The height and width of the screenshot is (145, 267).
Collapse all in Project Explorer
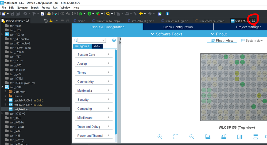[46, 21]
